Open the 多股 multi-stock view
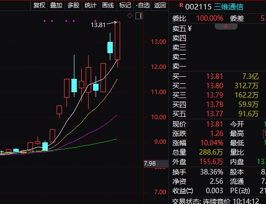Image resolution: width=266 pixels, height=204 pixels. (x=73, y=5)
